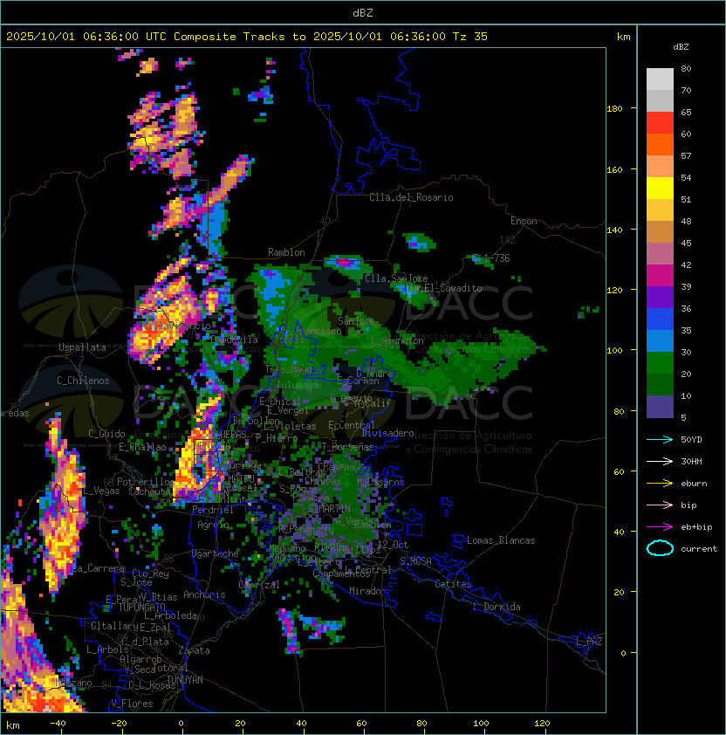Click the 'Tz 35' text in the header
Viewport: 726px width, 735px height.
point(470,37)
